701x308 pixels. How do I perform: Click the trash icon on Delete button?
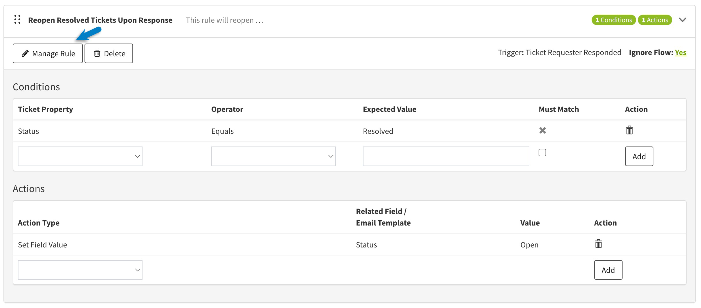(97, 53)
